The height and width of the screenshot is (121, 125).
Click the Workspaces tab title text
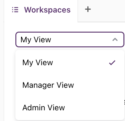tap(47, 10)
